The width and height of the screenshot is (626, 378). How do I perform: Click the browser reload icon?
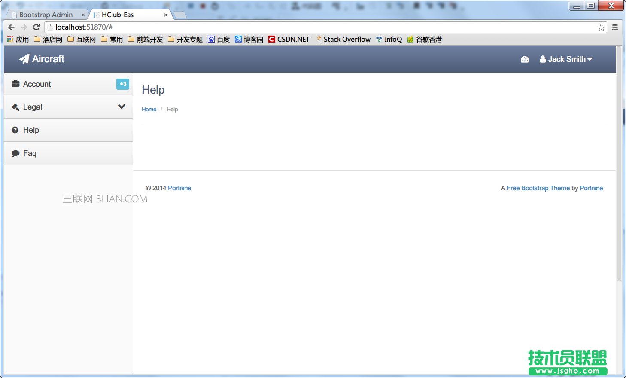(36, 27)
